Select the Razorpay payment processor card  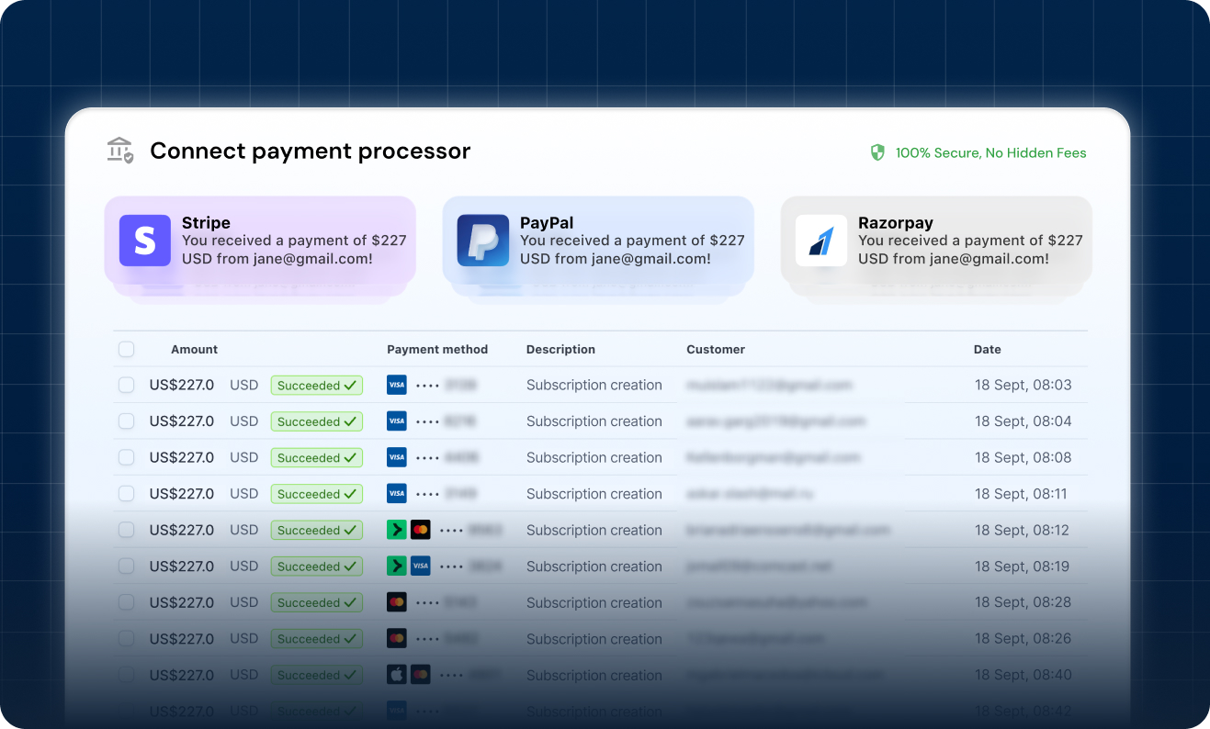coord(936,241)
